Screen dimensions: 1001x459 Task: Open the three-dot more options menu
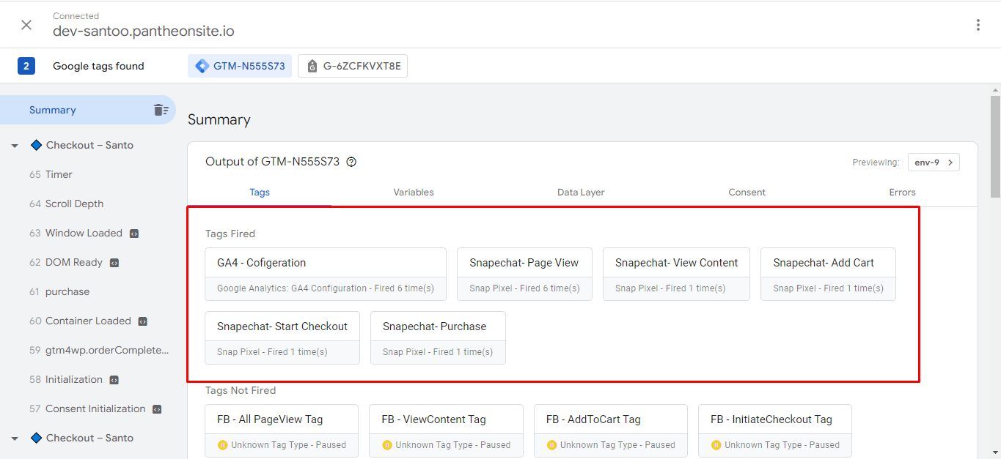tap(978, 25)
